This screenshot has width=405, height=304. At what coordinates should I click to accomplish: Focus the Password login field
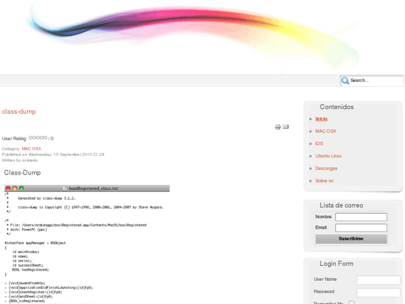[378, 293]
